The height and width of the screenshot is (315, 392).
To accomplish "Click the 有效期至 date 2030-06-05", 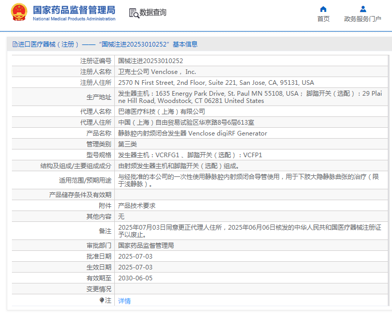I will (135, 278).
